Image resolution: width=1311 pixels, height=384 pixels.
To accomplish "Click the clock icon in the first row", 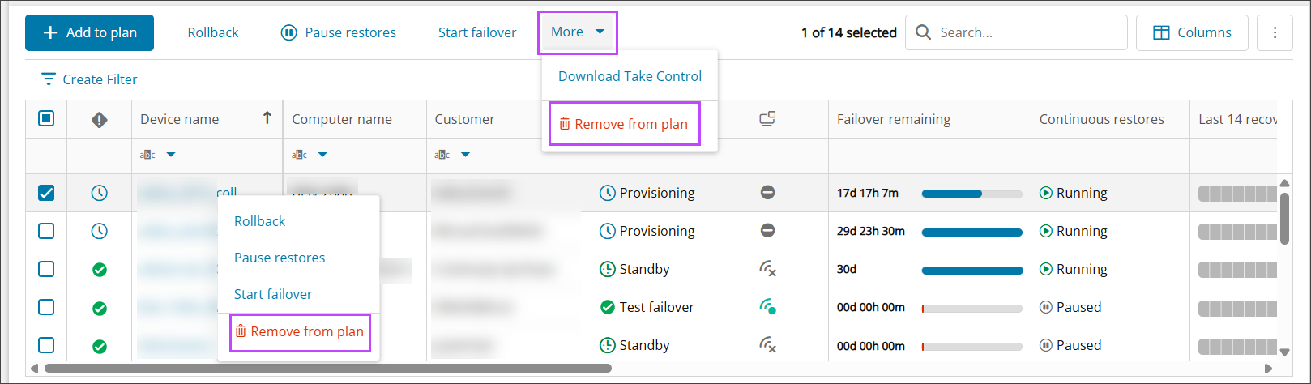I will click(x=99, y=193).
